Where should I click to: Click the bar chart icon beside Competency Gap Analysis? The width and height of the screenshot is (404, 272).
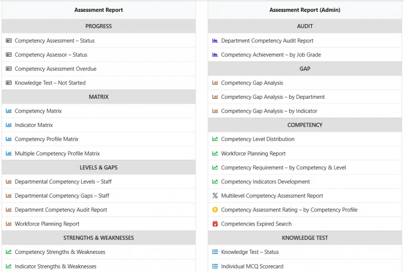pyautogui.click(x=215, y=83)
